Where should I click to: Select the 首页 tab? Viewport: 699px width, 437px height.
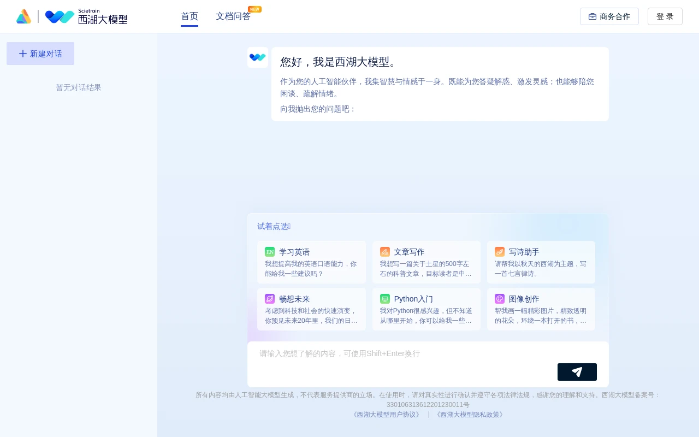(189, 16)
